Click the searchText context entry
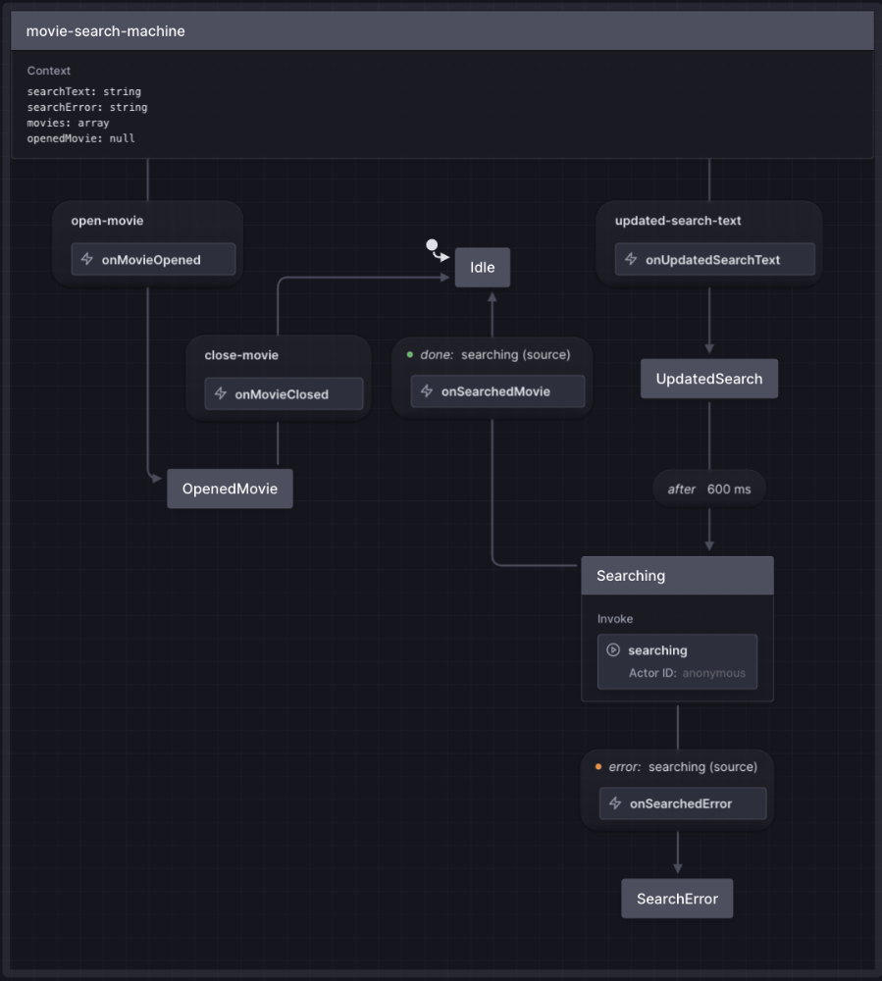The image size is (882, 981). coord(84,91)
